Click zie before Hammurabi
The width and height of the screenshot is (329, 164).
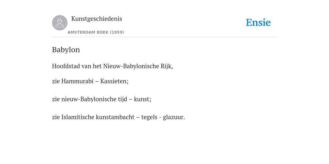pos(56,81)
